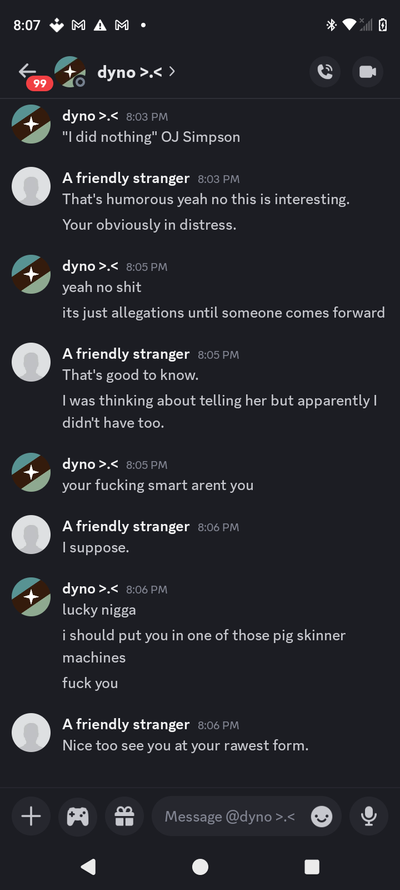Tap A friendly stranger avatar at 8:05 PM
Image resolution: width=400 pixels, height=890 pixels.
point(31,362)
